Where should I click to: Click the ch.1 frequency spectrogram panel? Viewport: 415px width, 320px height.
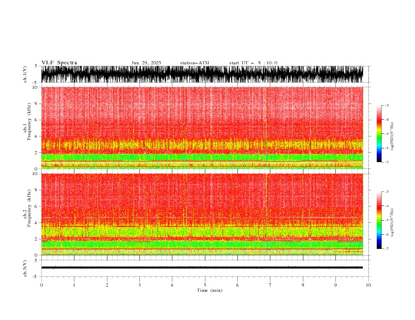point(202,128)
